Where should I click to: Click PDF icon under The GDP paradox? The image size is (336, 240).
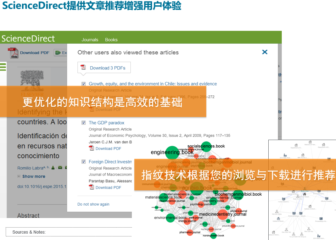(91, 148)
